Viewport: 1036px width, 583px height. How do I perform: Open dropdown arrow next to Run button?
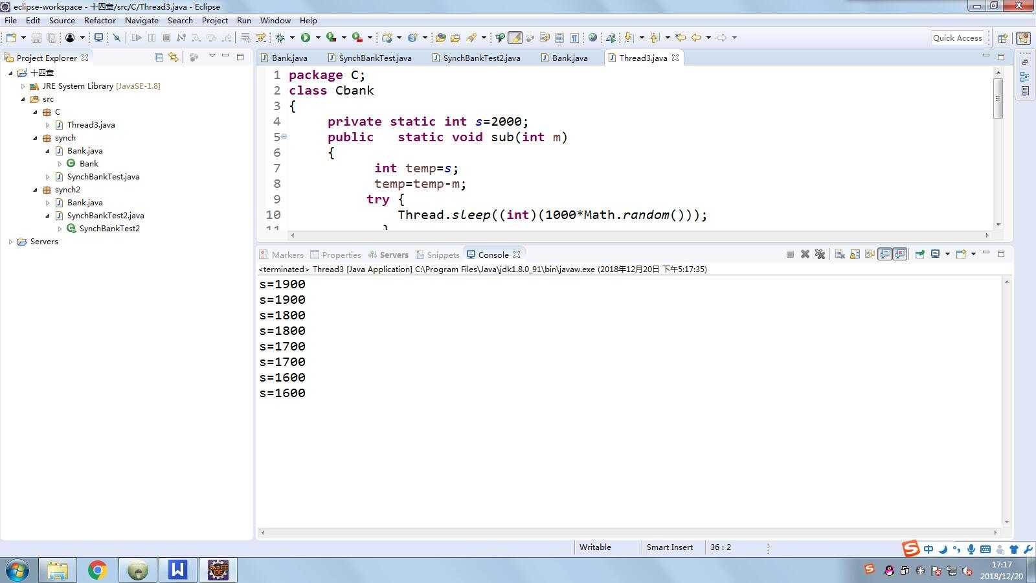point(318,38)
